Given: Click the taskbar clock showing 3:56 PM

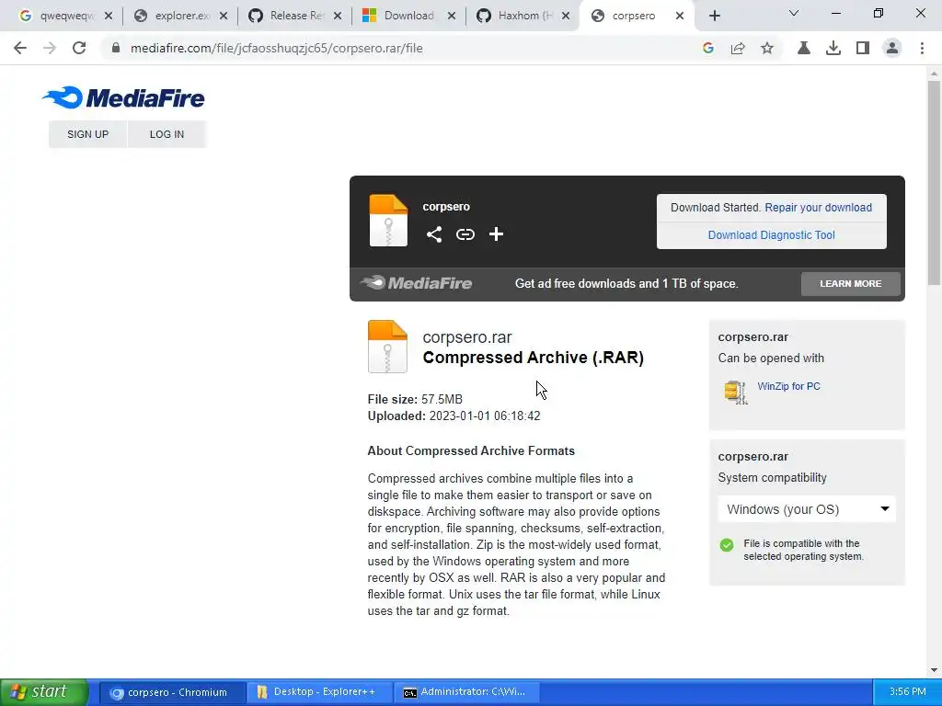Looking at the screenshot, I should 907,691.
